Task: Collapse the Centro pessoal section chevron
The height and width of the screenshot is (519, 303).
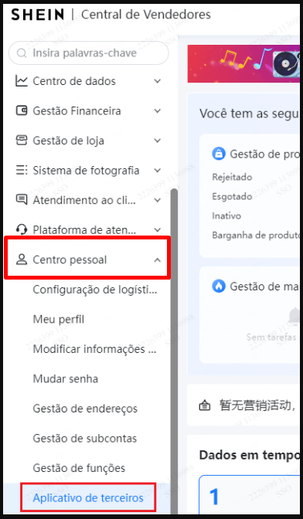Action: [x=158, y=259]
